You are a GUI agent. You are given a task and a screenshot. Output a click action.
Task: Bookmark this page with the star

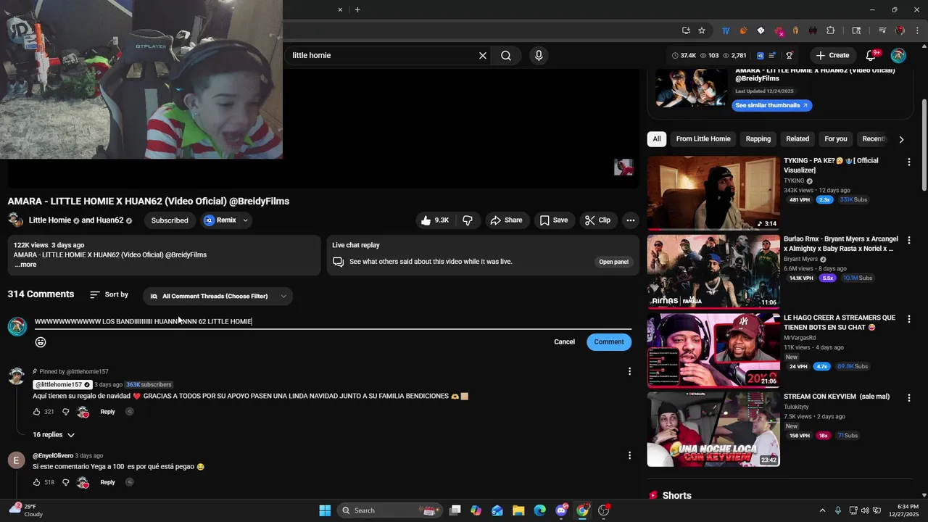(702, 30)
